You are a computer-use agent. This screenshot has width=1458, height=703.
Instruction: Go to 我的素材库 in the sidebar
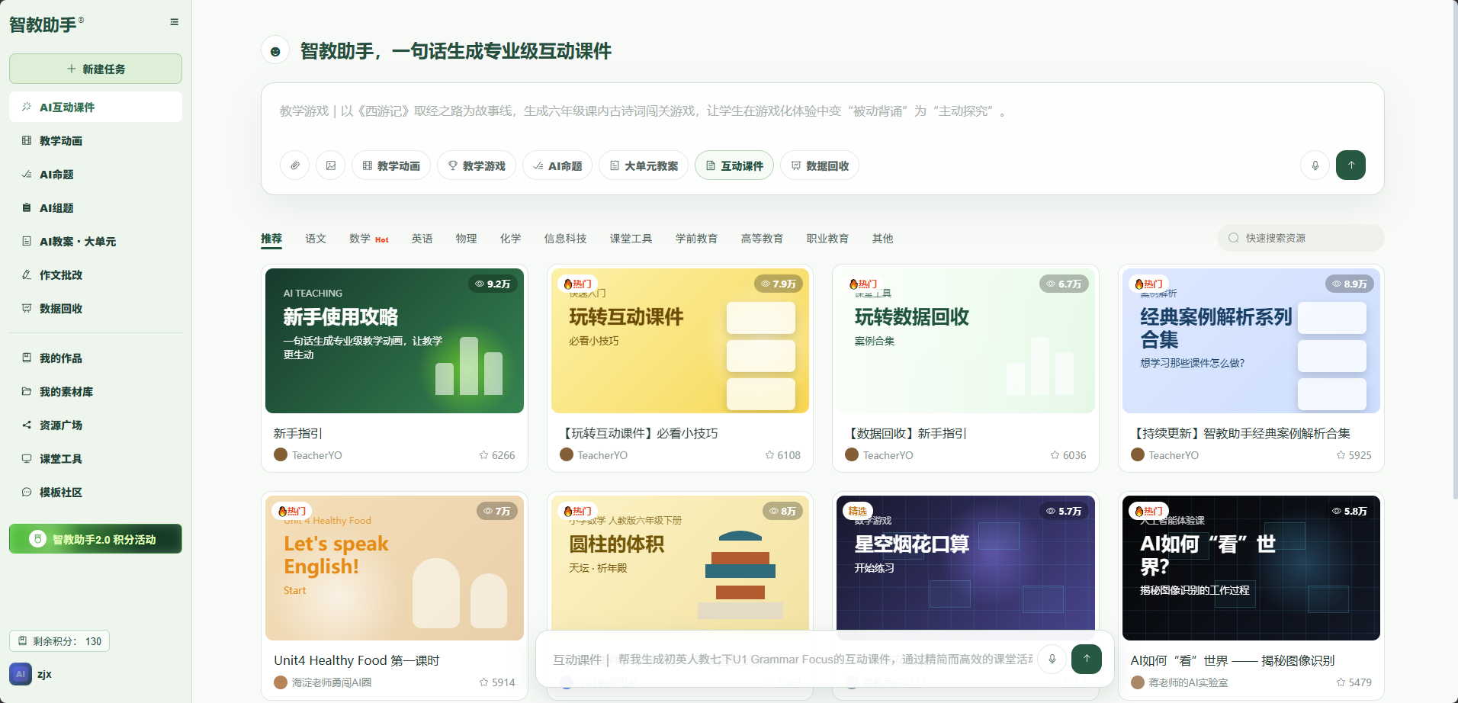point(95,392)
